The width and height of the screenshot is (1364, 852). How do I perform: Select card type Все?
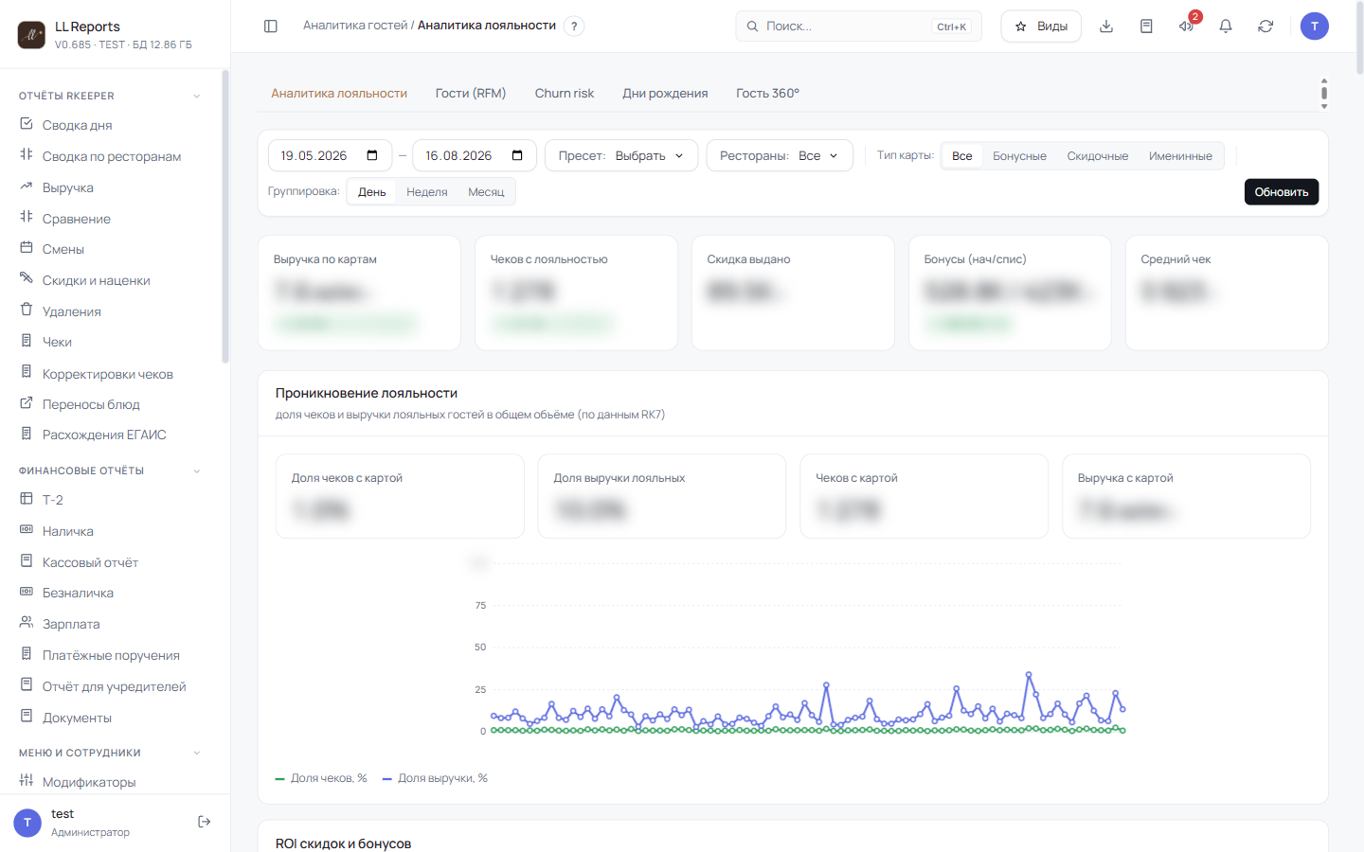click(x=962, y=156)
